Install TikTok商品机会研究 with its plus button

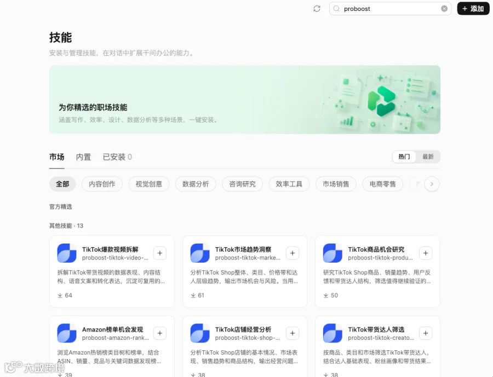426,253
